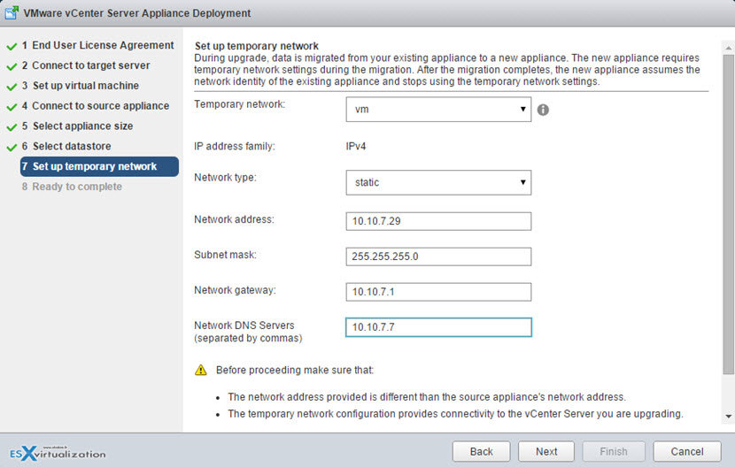Click the vCenter deployment title bar icon
Screen dimensions: 735x467
point(12,13)
